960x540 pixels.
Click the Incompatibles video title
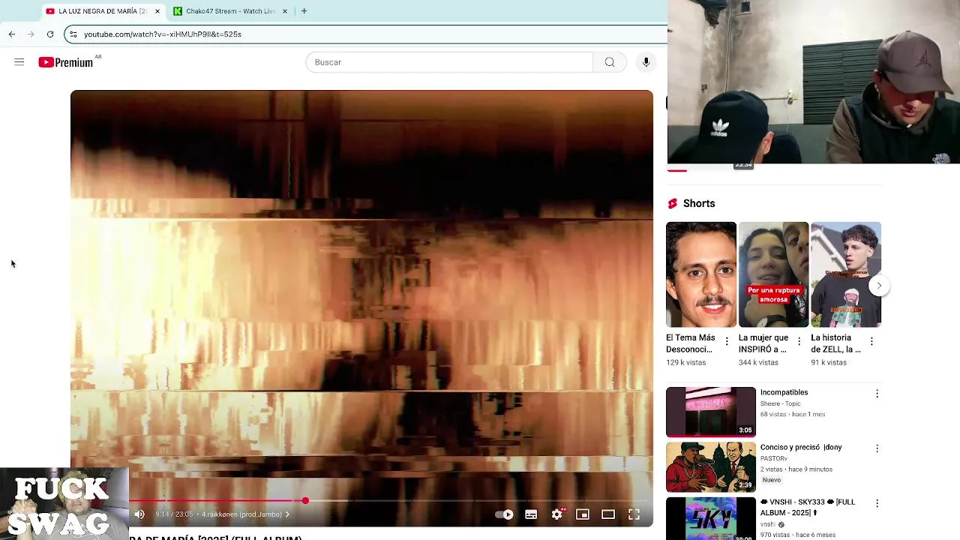784,392
